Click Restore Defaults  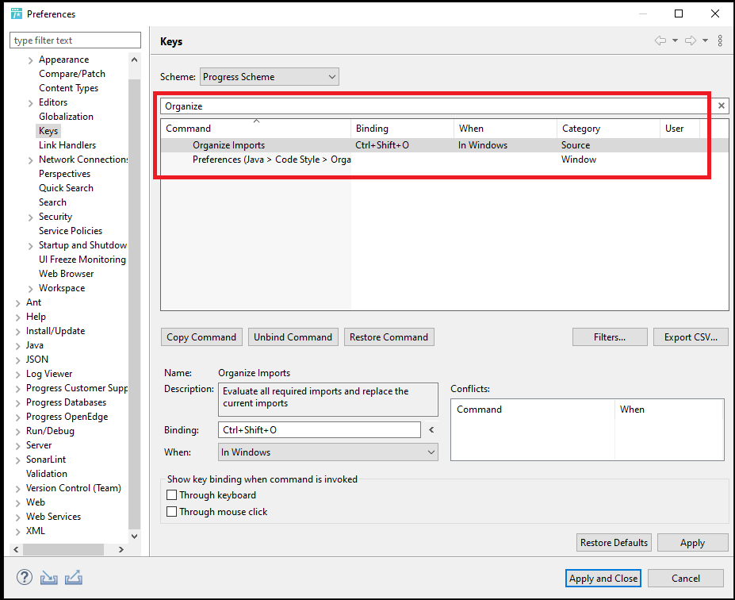[614, 542]
